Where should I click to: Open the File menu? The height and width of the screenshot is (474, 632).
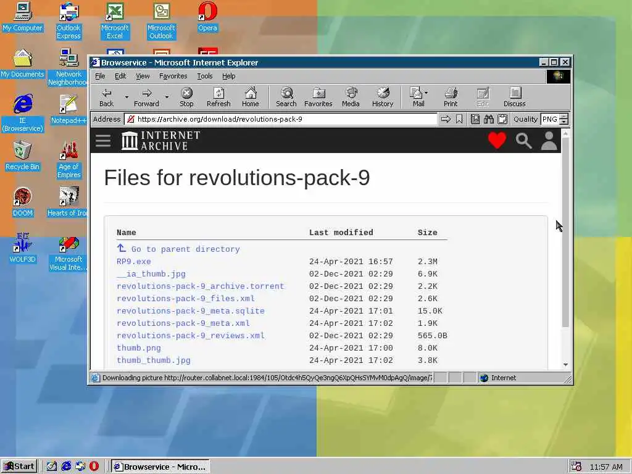pyautogui.click(x=100, y=76)
